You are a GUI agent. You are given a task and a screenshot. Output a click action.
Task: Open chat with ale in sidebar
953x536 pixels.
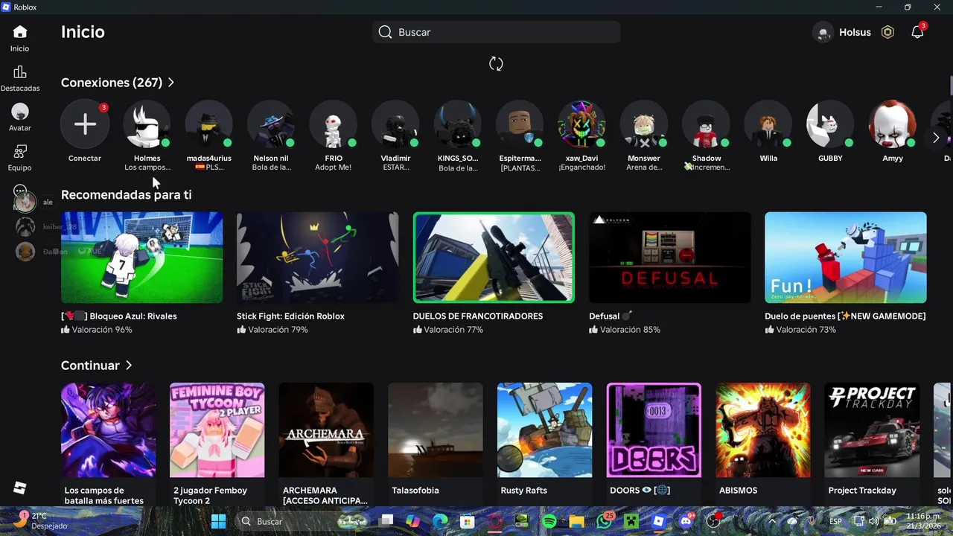point(25,202)
